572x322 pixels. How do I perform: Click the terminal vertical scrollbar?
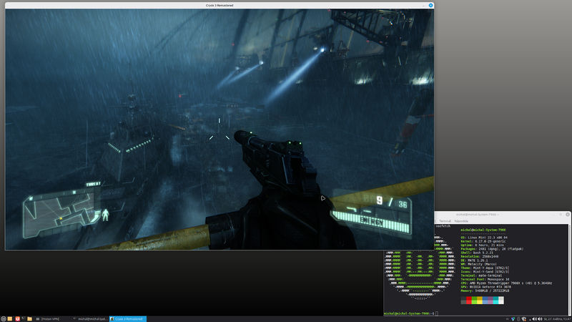click(x=570, y=270)
